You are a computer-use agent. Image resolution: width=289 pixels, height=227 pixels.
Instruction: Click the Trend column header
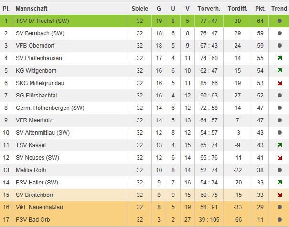point(279,9)
